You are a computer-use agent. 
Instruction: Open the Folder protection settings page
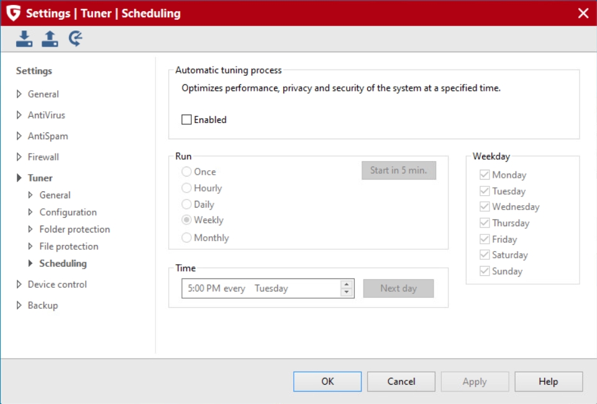click(x=75, y=229)
